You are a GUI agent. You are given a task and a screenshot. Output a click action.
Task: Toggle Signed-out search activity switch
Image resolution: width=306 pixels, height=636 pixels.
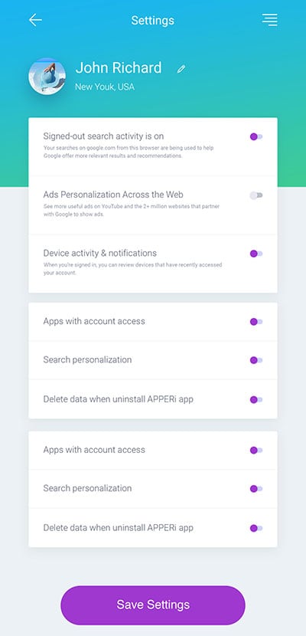pyautogui.click(x=256, y=136)
